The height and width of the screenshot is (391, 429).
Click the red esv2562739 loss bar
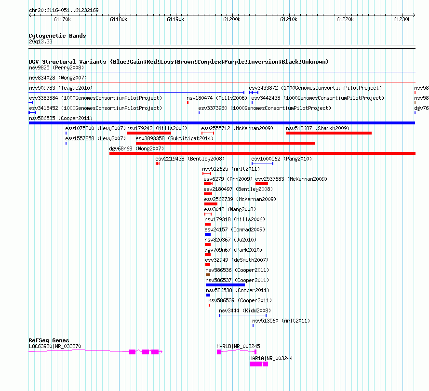point(211,204)
